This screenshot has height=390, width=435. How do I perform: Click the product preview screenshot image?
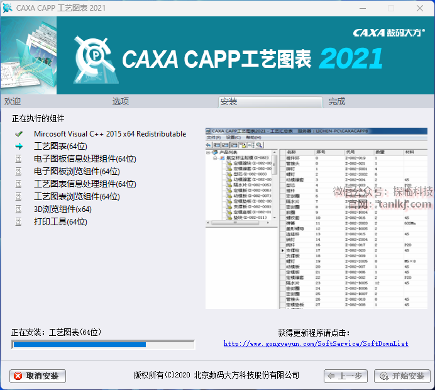(x=316, y=218)
